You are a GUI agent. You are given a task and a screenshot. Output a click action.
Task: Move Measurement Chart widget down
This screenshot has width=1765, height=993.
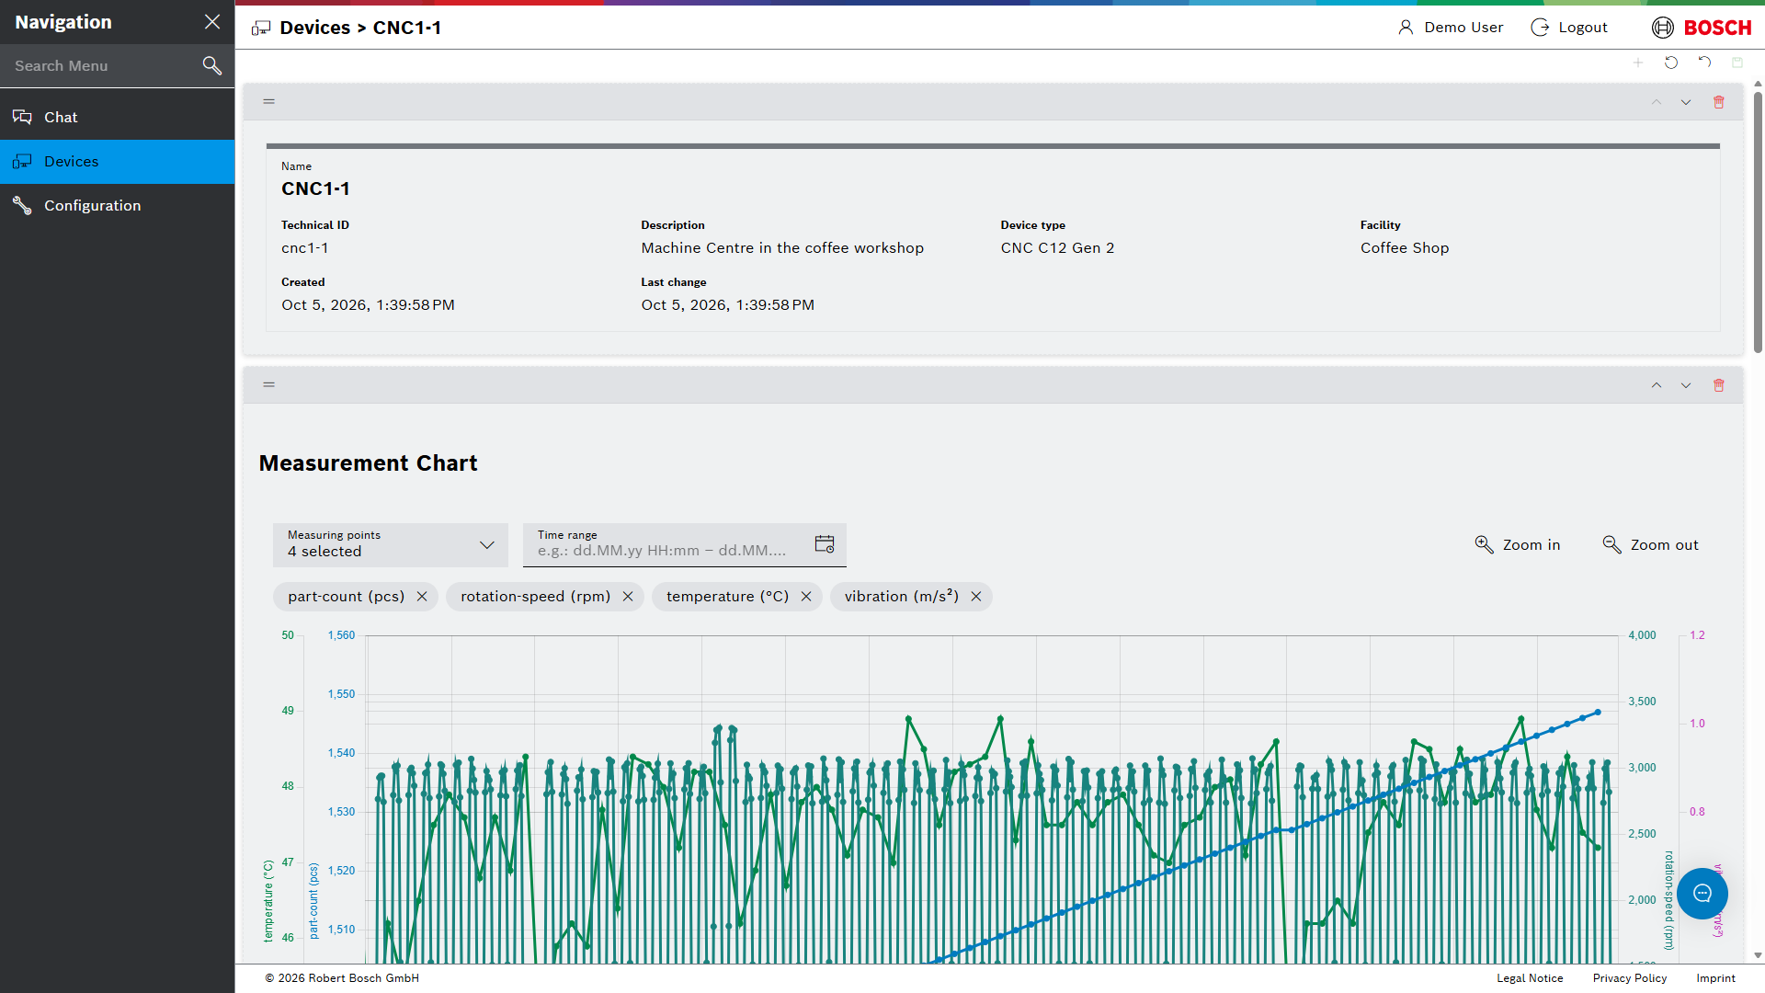1686,385
